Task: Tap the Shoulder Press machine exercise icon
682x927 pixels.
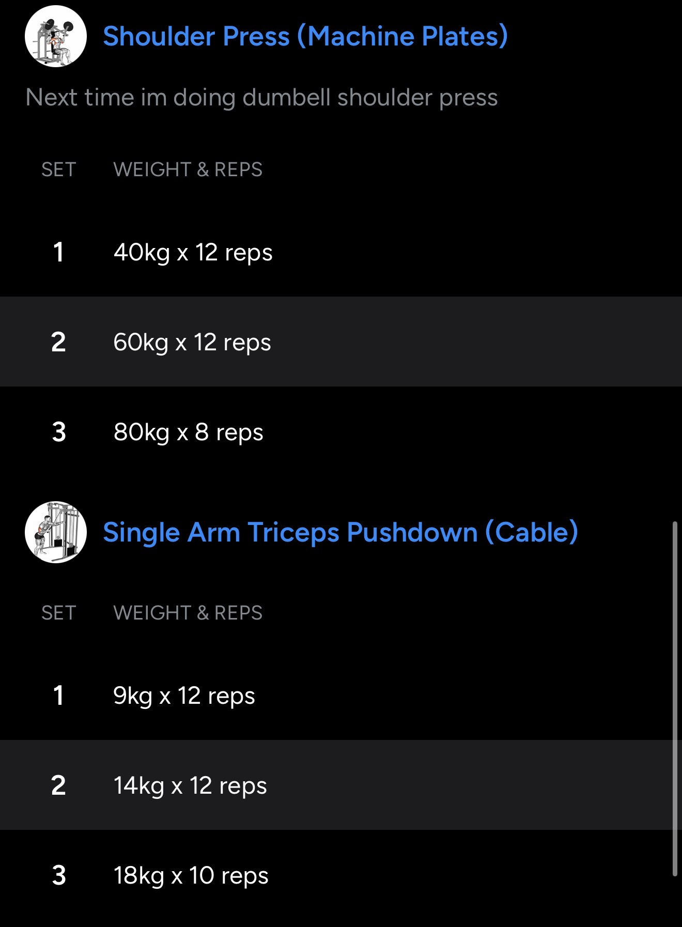Action: 56,36
